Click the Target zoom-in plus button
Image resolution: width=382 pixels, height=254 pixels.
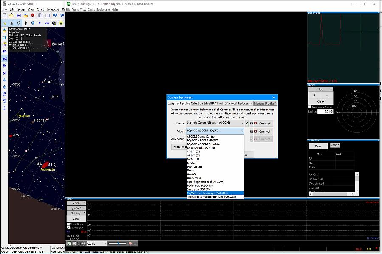pyautogui.click(x=315, y=95)
